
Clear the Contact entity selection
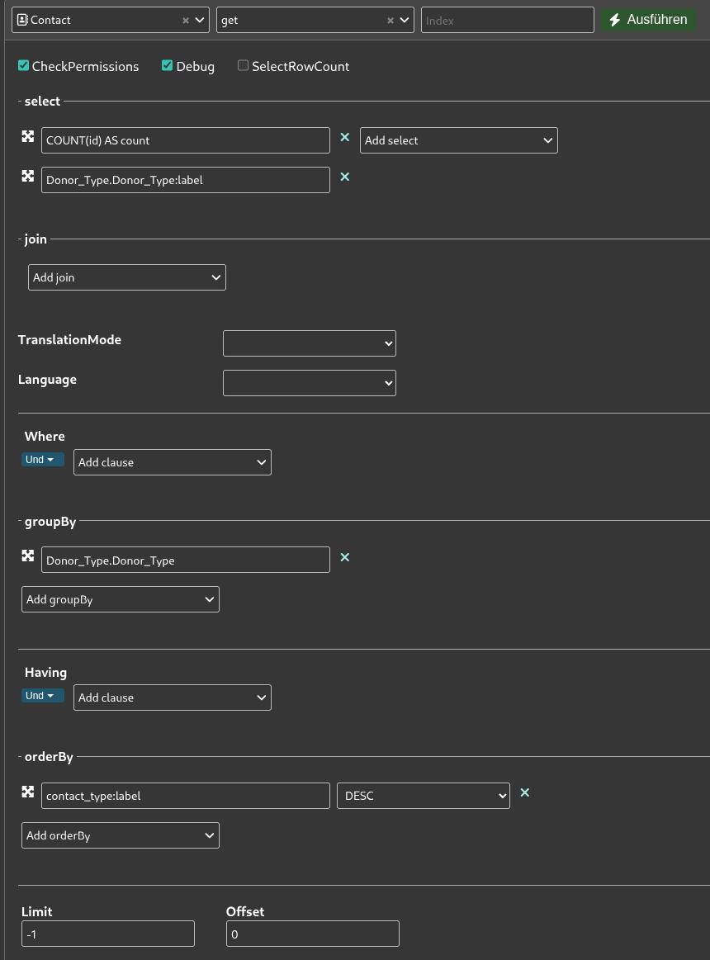coord(185,20)
